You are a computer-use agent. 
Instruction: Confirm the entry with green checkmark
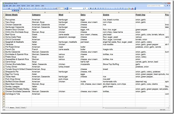point(17,11)
